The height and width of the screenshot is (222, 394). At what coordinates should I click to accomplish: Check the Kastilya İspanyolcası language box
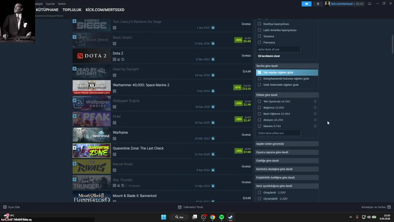pyautogui.click(x=259, y=24)
